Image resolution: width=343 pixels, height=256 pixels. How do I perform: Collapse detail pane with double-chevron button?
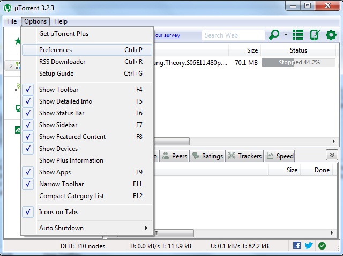pyautogui.click(x=332, y=155)
